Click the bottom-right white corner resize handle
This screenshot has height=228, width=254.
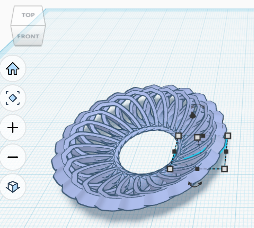pos(224,169)
